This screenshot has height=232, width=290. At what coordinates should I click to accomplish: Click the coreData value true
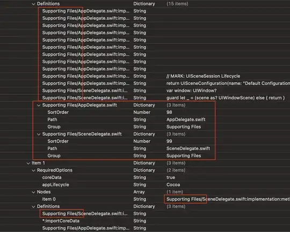coord(171,177)
